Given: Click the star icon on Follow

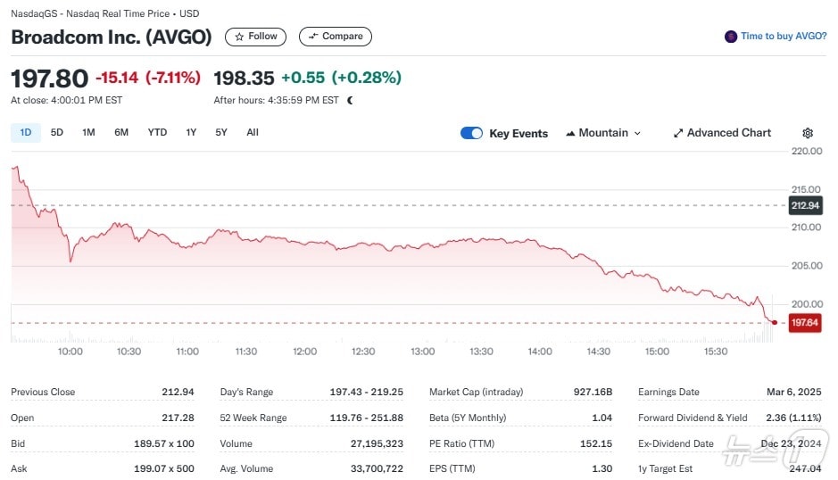Looking at the screenshot, I should point(239,37).
